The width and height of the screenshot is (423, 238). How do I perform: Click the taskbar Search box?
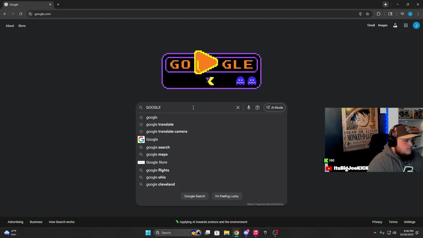(178, 233)
